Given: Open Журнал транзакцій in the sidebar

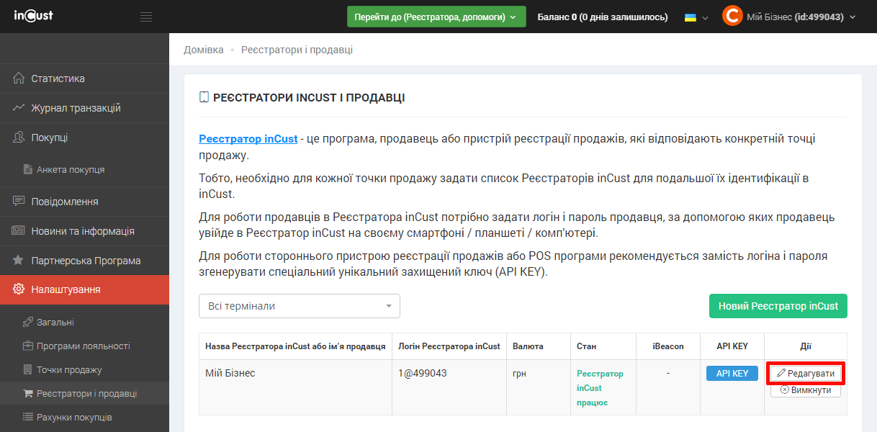Looking at the screenshot, I should (76, 108).
